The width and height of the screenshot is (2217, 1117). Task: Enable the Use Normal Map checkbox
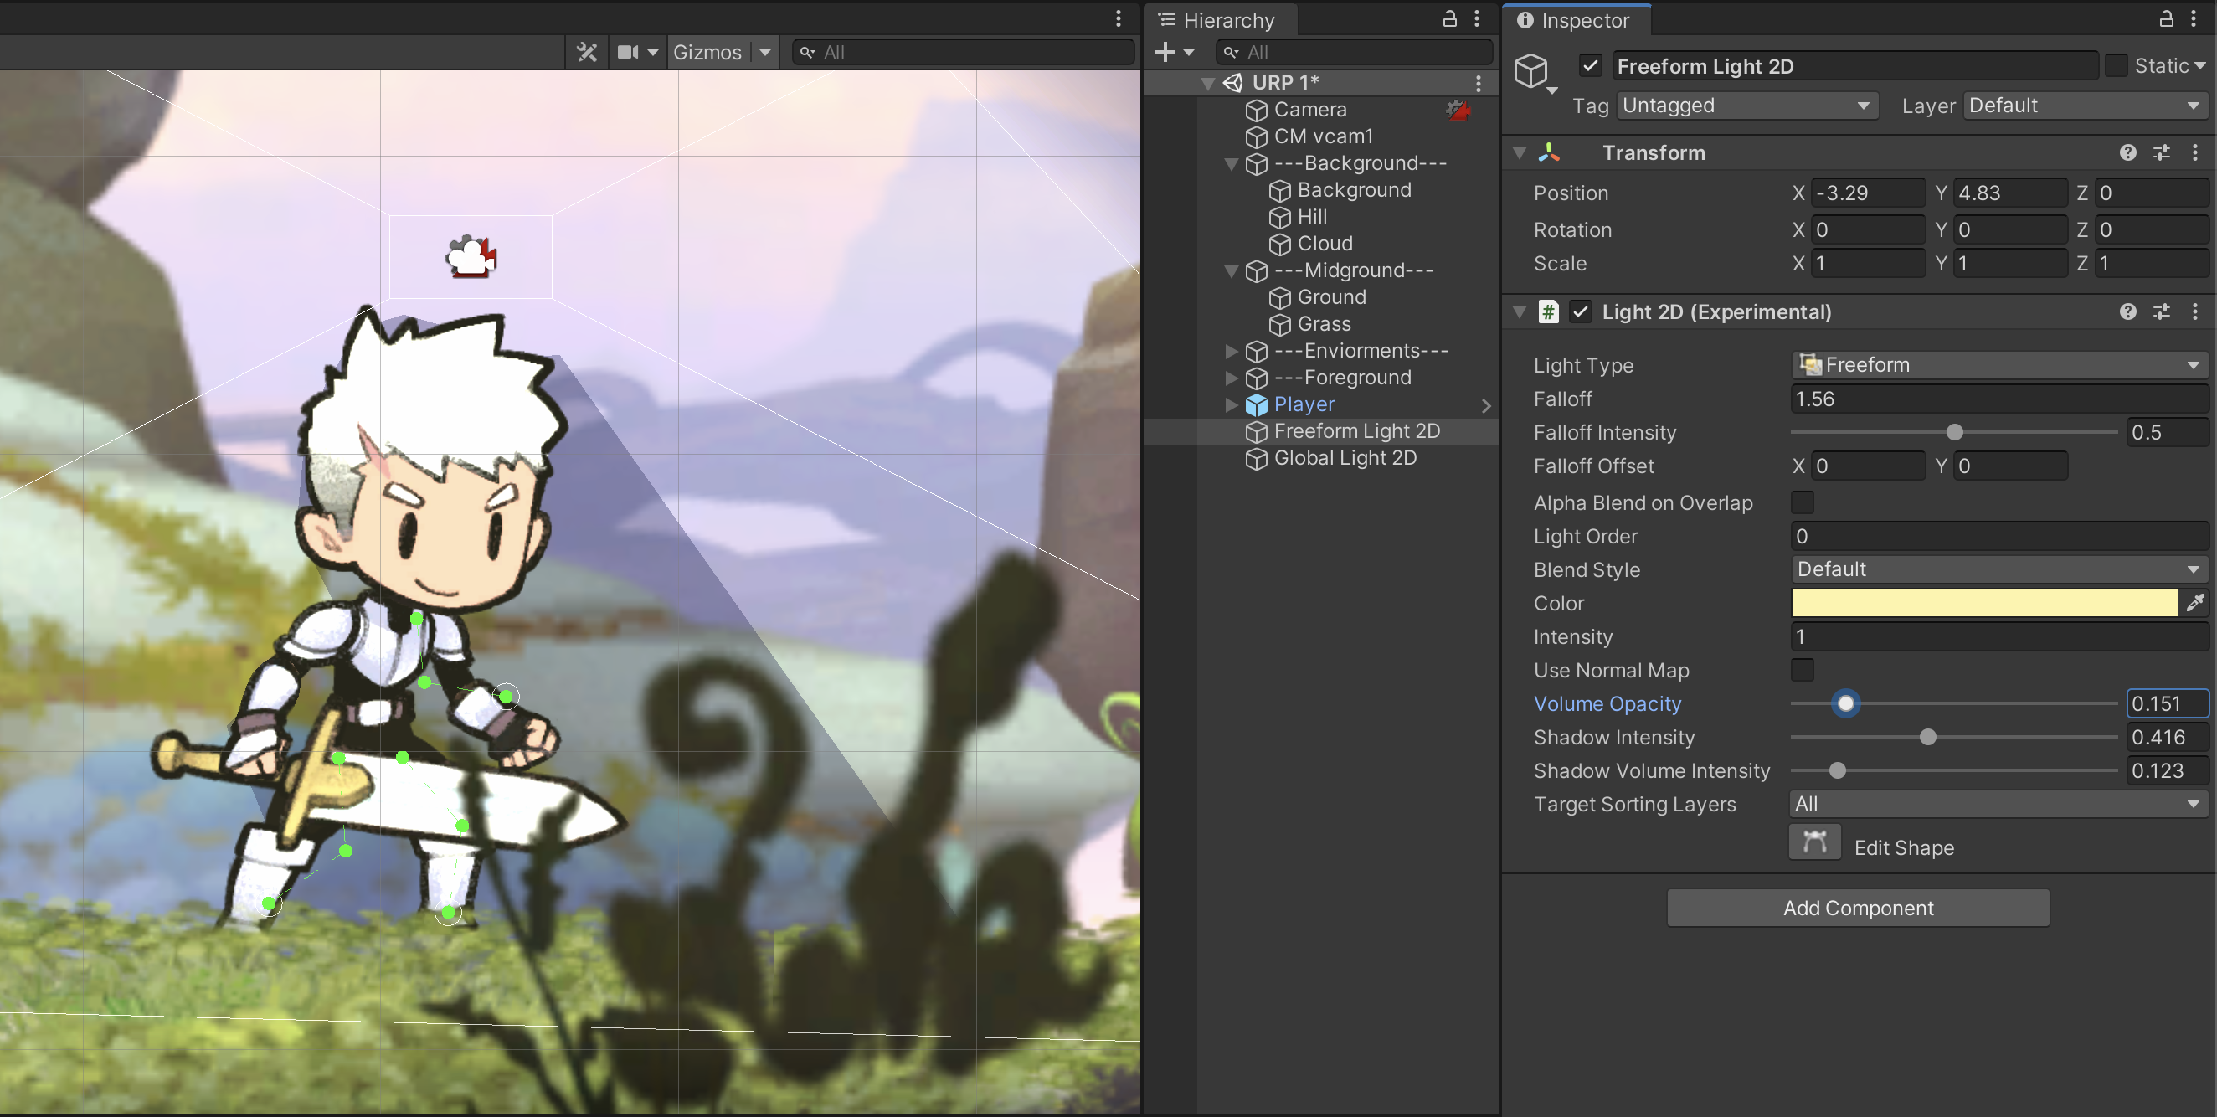1803,670
